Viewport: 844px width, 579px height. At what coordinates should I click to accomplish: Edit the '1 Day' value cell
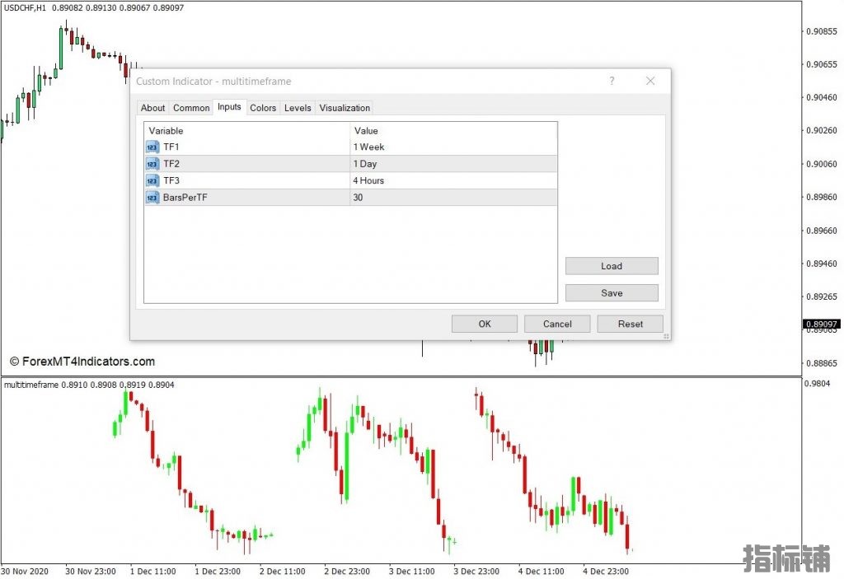pyautogui.click(x=453, y=164)
